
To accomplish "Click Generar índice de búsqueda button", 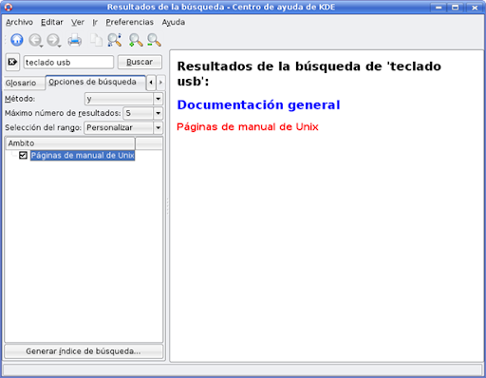I will pos(84,351).
